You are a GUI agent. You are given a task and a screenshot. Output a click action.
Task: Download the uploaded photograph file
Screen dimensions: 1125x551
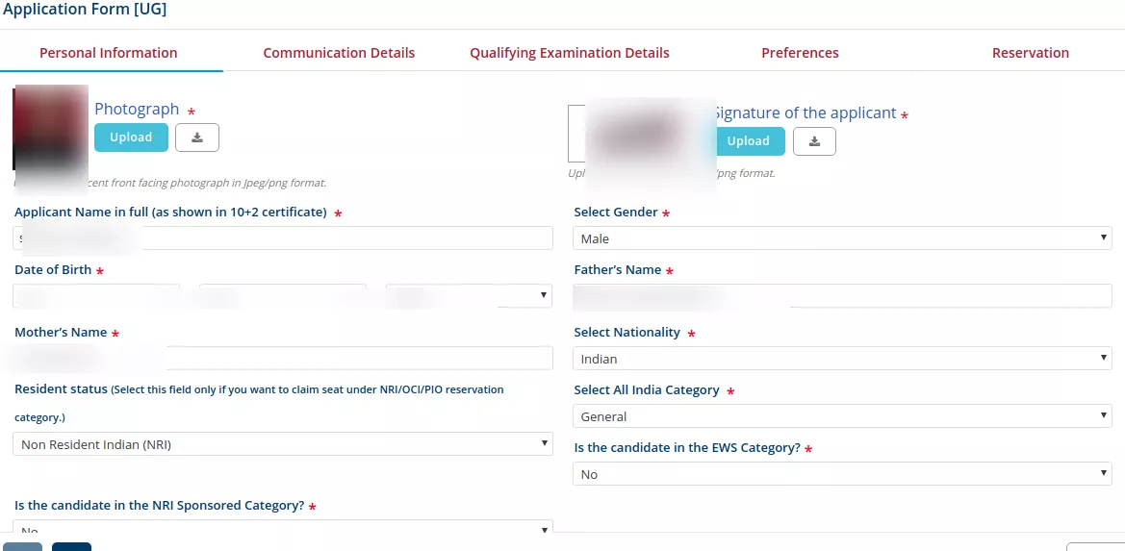point(197,138)
